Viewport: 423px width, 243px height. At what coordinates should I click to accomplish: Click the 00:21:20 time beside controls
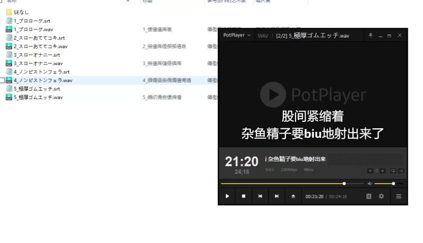coord(314,196)
